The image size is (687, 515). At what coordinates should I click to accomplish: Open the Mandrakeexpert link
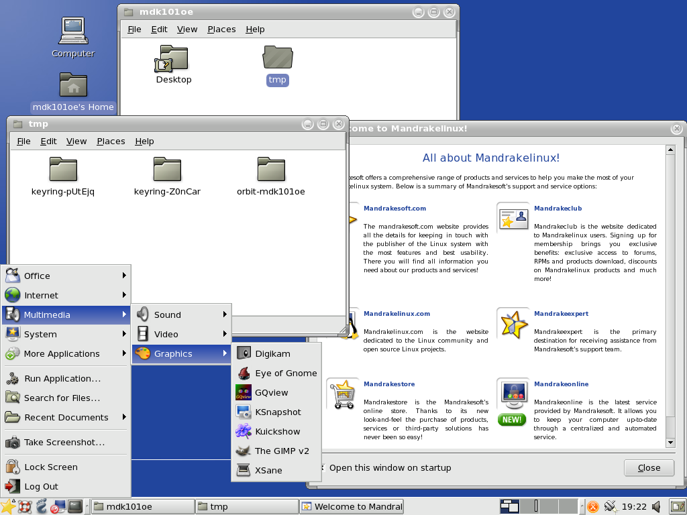point(561,314)
